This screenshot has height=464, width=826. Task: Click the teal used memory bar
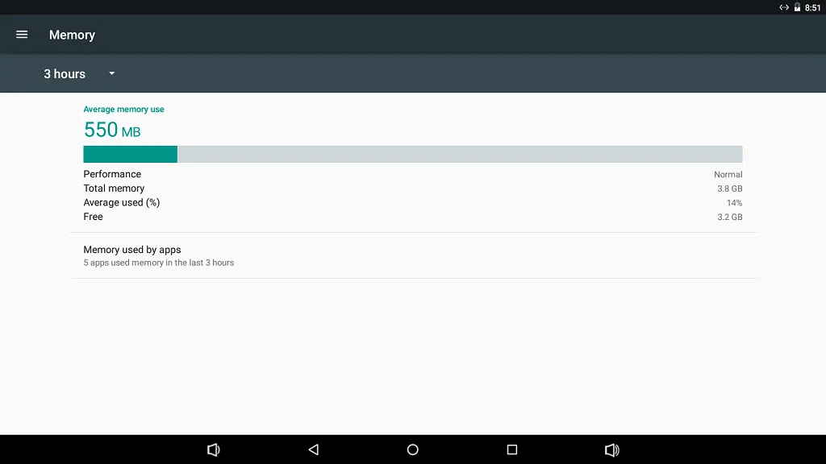[130, 154]
